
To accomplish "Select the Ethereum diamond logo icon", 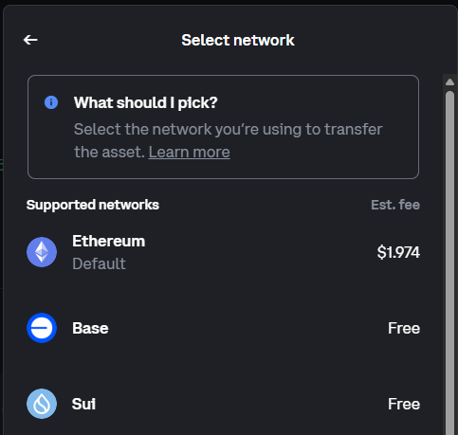I will 42,252.
